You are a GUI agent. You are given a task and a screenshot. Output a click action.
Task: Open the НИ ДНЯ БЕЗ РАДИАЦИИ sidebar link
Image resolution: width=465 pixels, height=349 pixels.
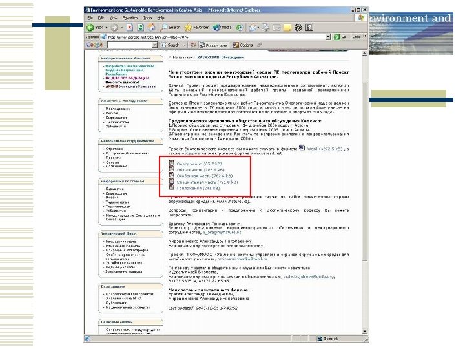click(x=127, y=78)
